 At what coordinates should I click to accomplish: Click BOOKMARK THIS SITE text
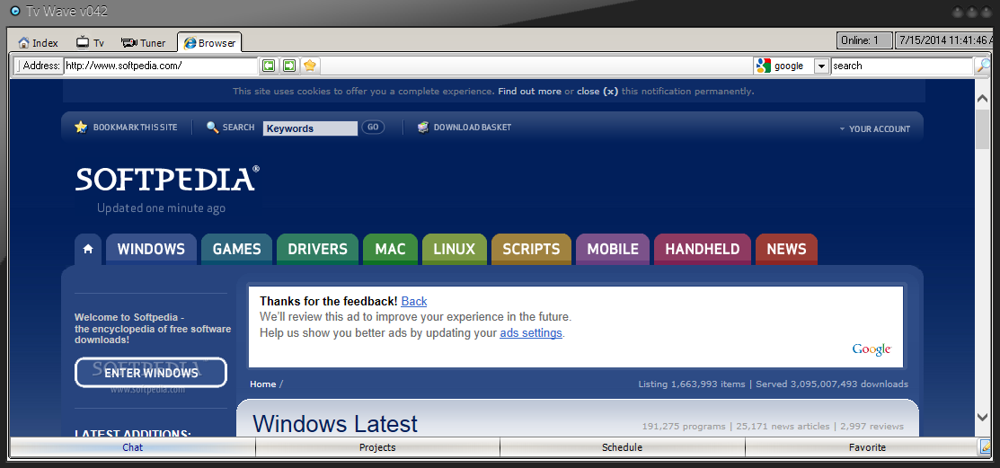click(x=135, y=127)
